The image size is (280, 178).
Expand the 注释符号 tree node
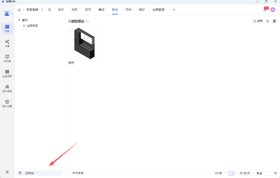24,26
